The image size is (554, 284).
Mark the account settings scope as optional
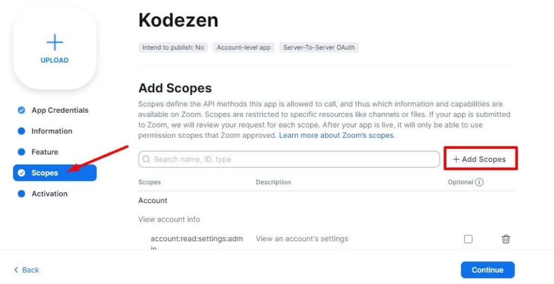[468, 239]
